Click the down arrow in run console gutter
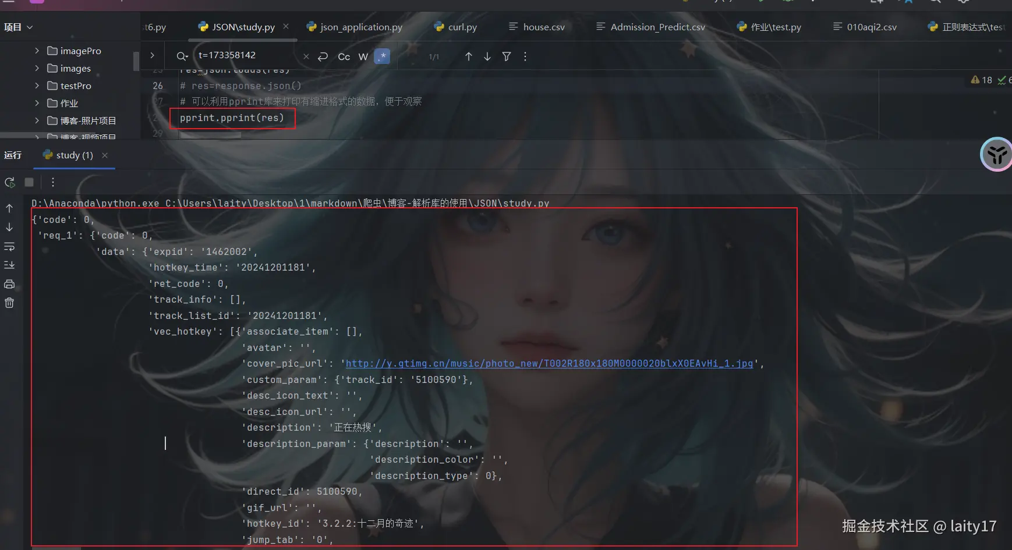1012x550 pixels. [x=9, y=227]
